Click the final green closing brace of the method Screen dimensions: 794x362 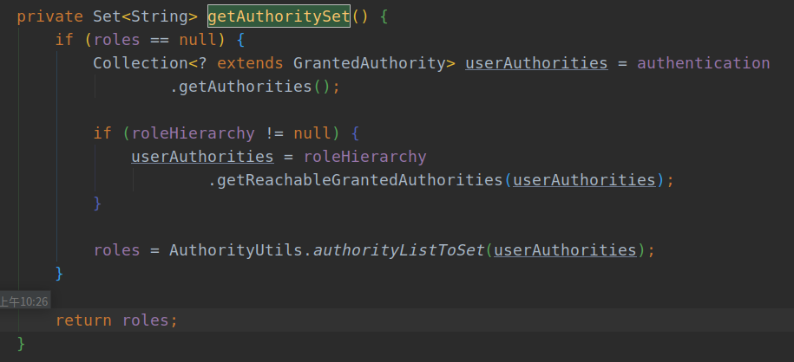coord(21,343)
